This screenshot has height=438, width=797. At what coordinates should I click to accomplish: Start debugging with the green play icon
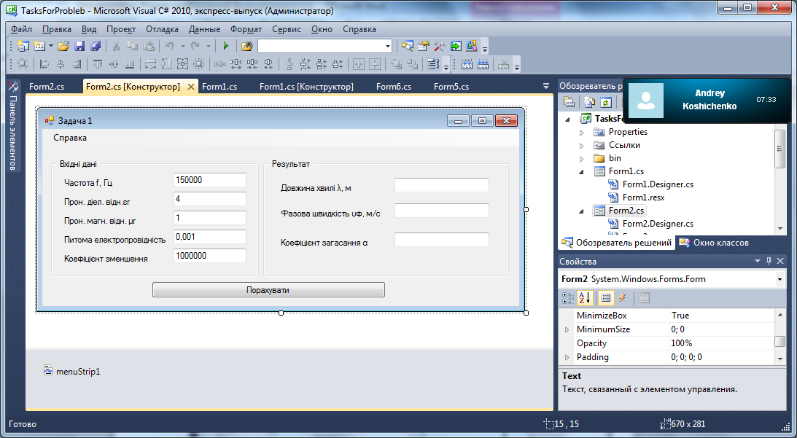[x=225, y=46]
